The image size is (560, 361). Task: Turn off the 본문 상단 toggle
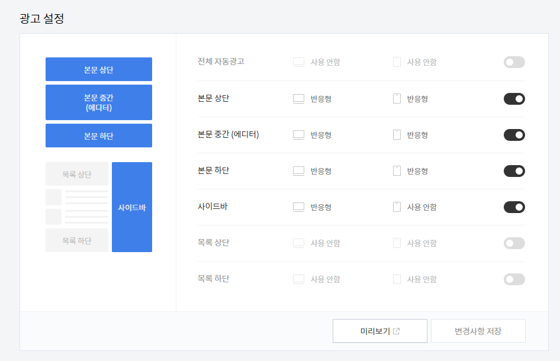point(514,99)
